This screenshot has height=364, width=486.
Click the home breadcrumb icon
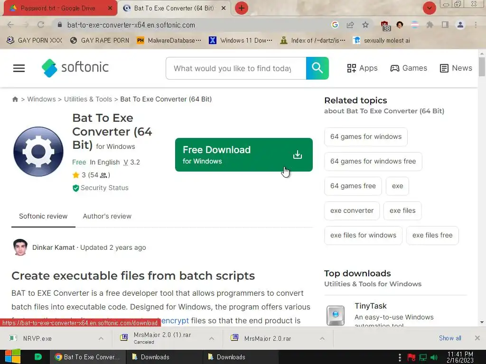pos(15,99)
